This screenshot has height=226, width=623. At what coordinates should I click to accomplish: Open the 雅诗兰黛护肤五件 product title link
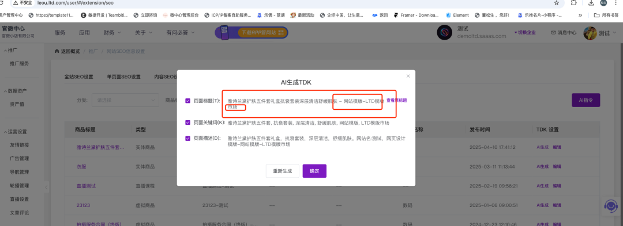100,147
